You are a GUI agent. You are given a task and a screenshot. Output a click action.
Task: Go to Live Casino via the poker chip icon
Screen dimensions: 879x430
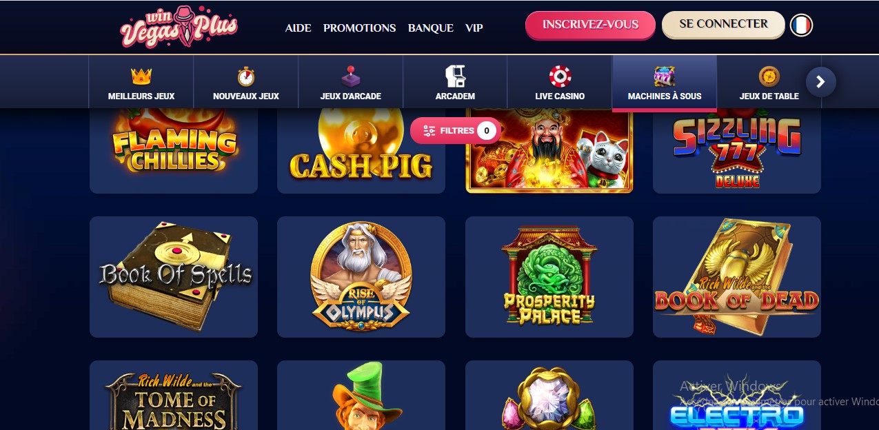pyautogui.click(x=560, y=76)
